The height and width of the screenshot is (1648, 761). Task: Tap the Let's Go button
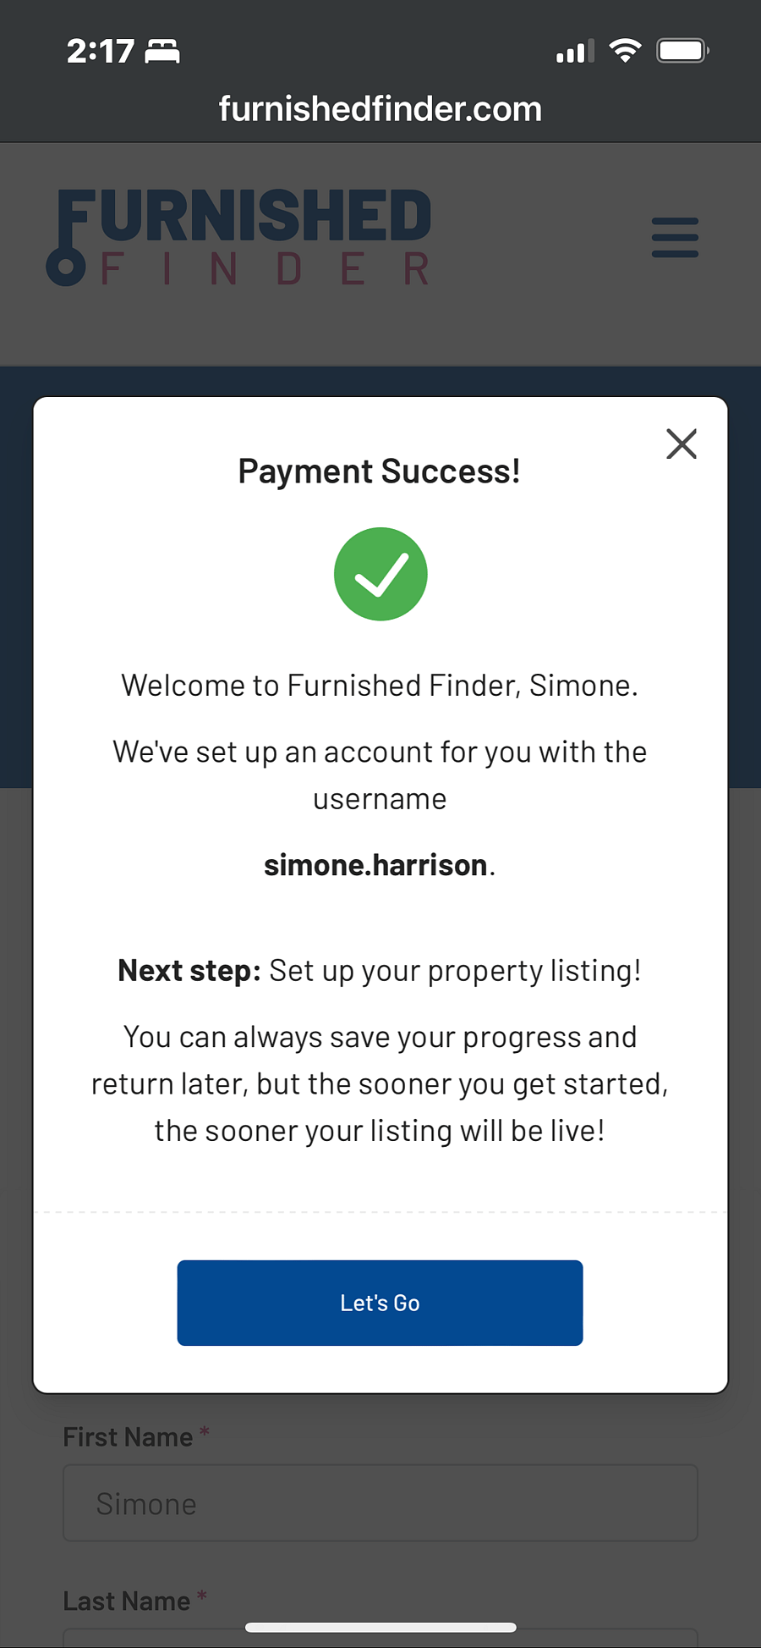pyautogui.click(x=380, y=1303)
